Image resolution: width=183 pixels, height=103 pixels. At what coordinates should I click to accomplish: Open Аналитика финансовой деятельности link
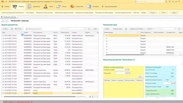pyautogui.click(x=13, y=13)
